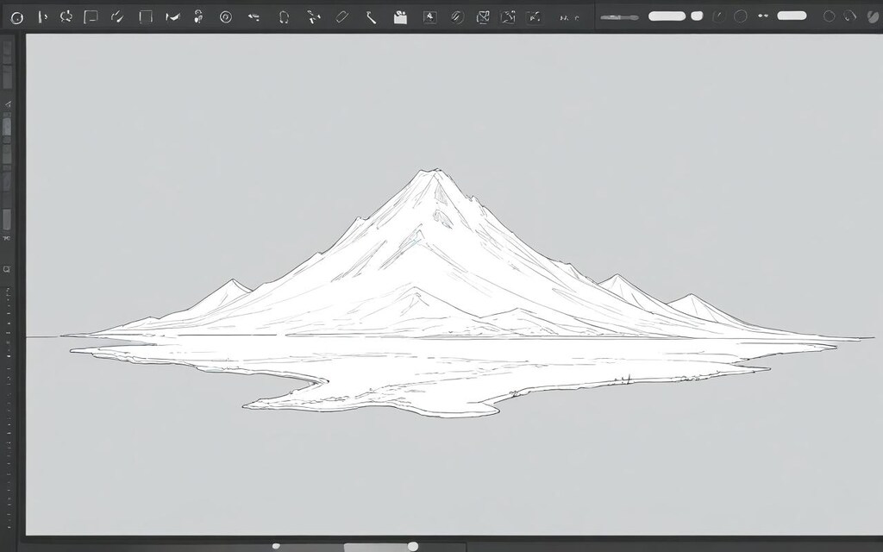883x552 pixels.
Task: Select the circular Ellipse tool
Action: pyautogui.click(x=17, y=16)
